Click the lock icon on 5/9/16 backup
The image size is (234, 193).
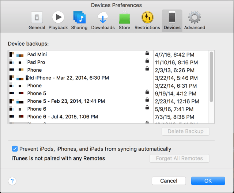[x=147, y=107]
